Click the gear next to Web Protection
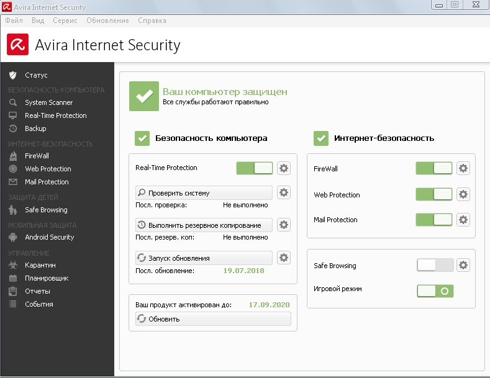 coord(463,194)
